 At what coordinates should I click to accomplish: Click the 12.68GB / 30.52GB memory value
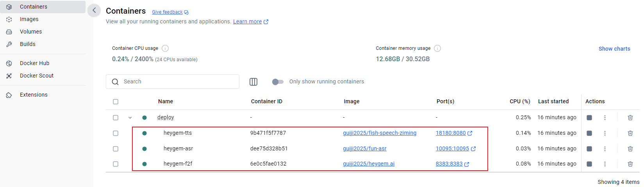[403, 59]
